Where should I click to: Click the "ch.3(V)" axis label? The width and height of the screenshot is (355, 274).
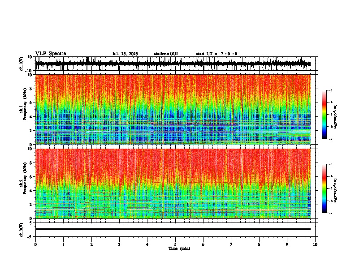(x=21, y=230)
